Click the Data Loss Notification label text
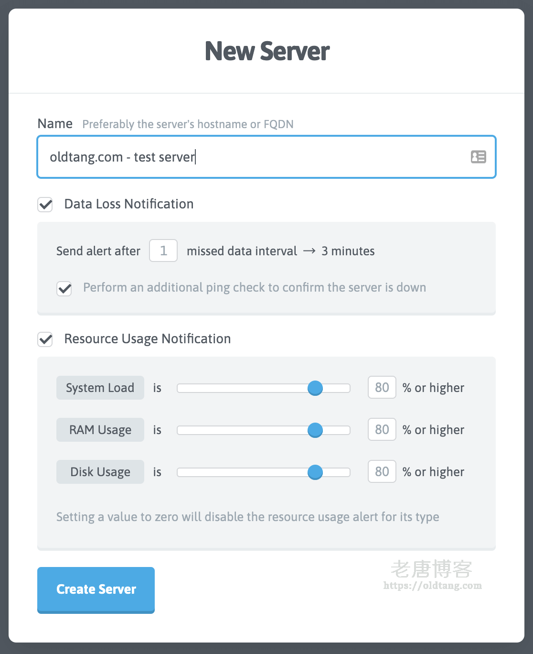 (x=129, y=204)
